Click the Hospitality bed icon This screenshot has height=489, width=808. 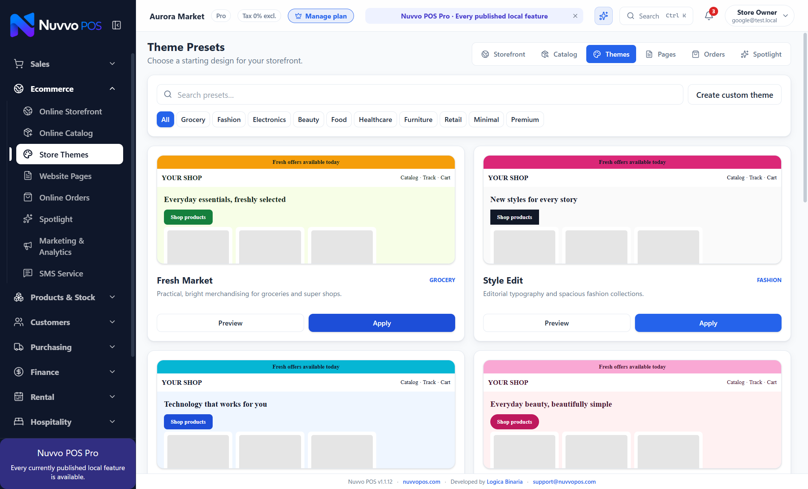[19, 422]
